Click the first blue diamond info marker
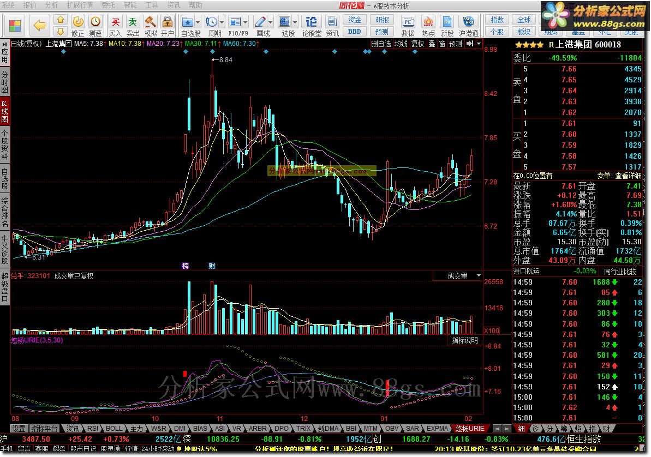 [x=63, y=52]
